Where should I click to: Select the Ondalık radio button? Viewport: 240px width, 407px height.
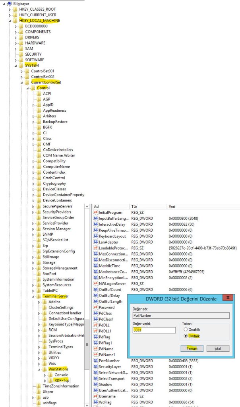click(186, 336)
